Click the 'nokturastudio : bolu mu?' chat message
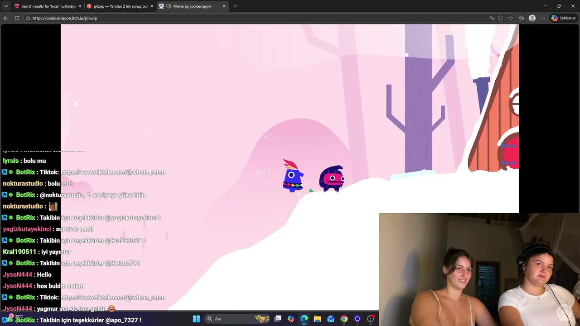This screenshot has width=580, height=326. [38, 183]
